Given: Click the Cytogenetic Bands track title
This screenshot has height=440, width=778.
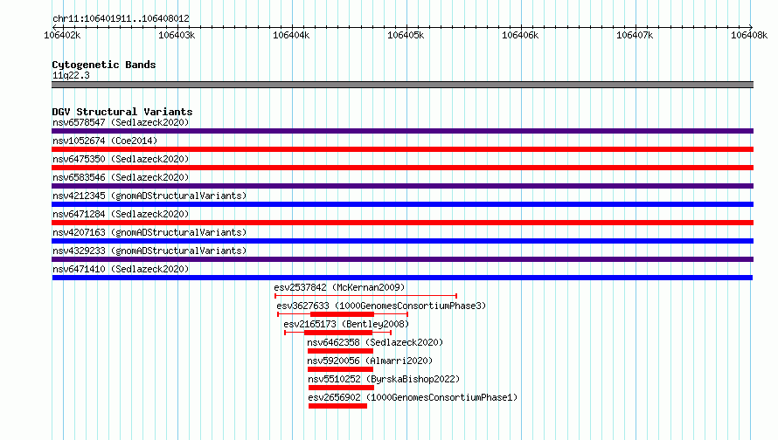Looking at the screenshot, I should (104, 65).
